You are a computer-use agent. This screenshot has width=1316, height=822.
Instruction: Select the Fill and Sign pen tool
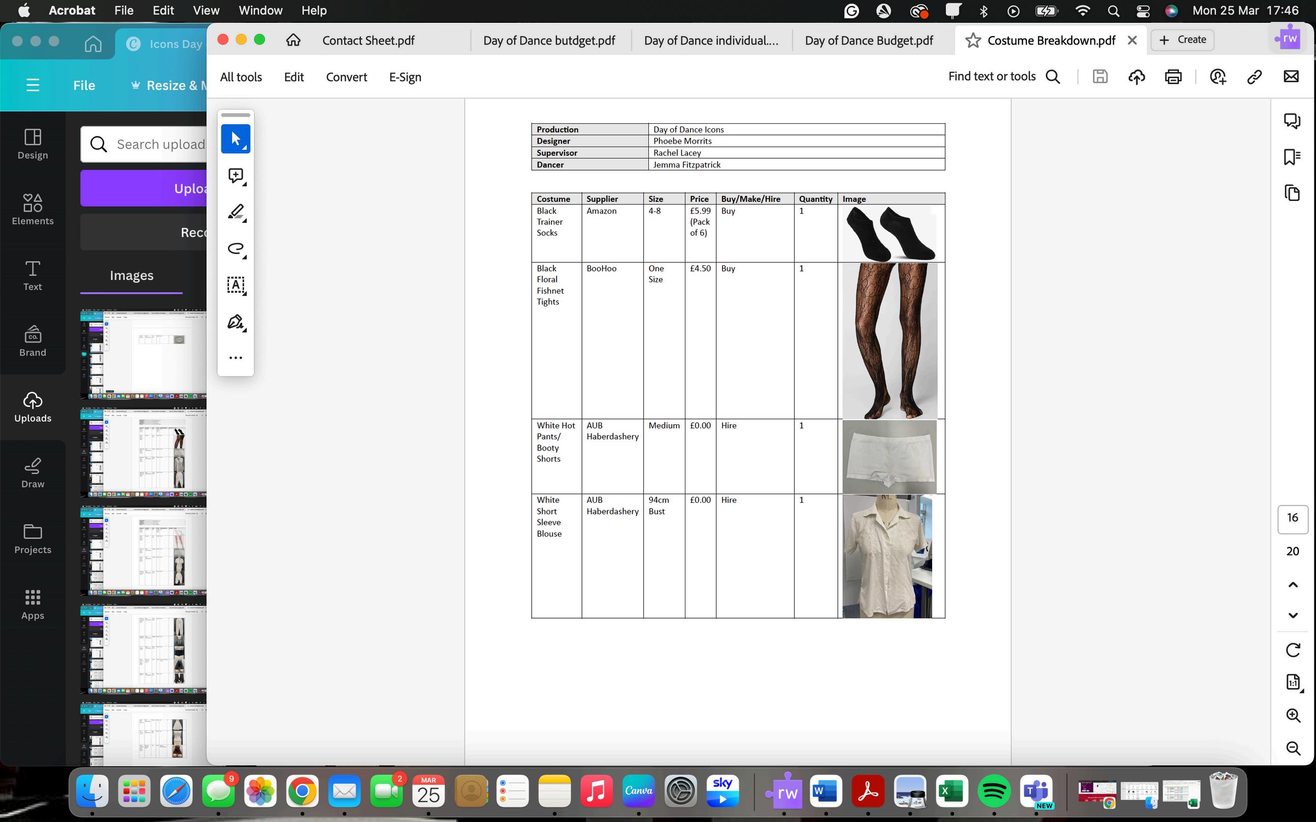pos(236,322)
